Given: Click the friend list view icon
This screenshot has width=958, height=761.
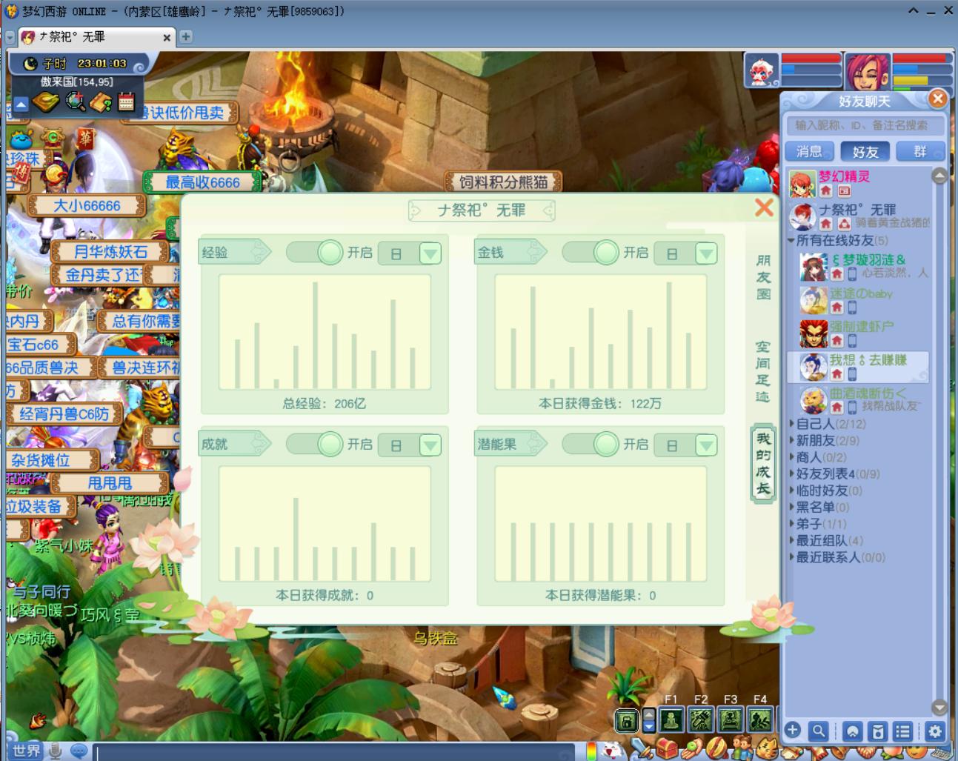Looking at the screenshot, I should click(x=902, y=731).
